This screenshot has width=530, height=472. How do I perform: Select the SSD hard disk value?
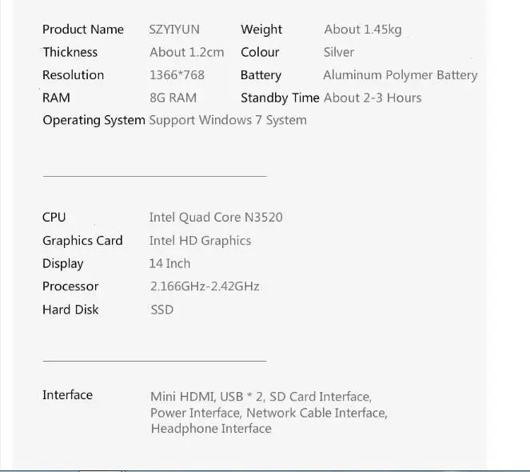point(162,310)
